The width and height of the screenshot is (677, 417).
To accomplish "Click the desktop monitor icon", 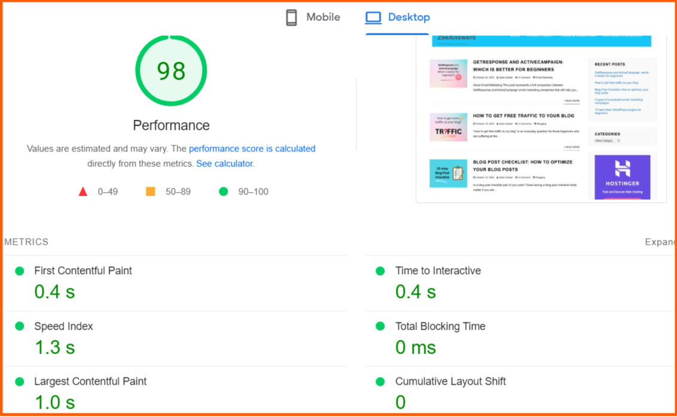I will [373, 17].
